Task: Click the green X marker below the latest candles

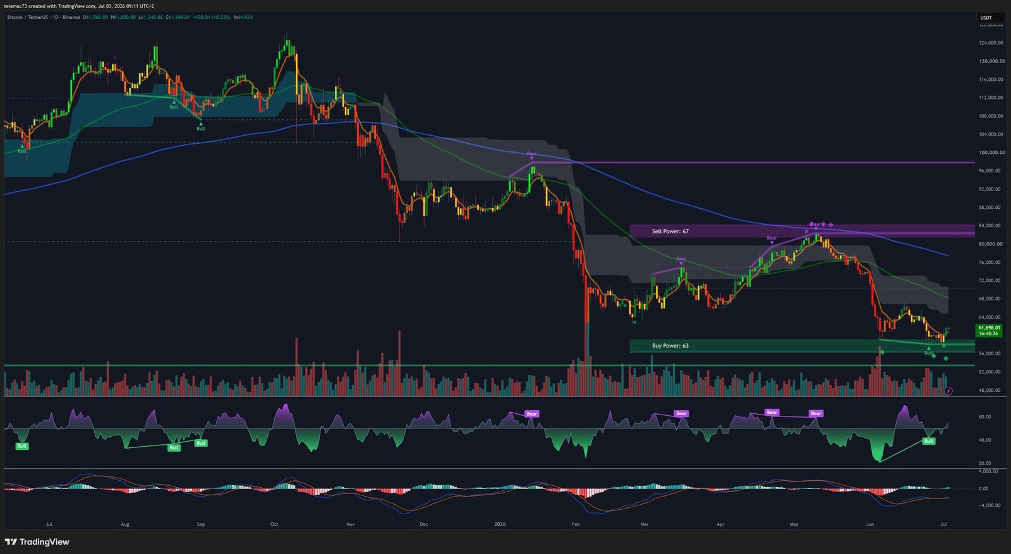Action: coord(943,346)
